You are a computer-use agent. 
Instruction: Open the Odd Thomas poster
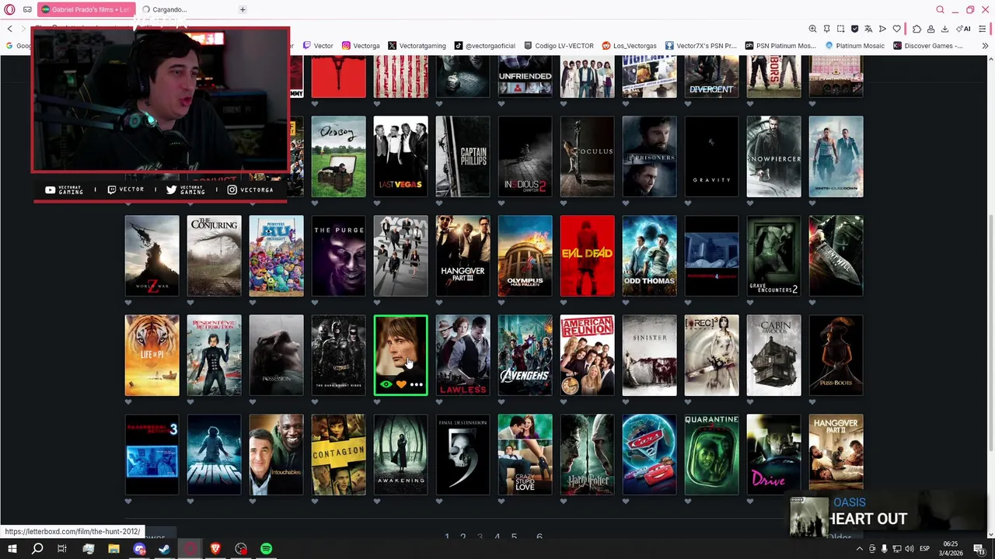tap(649, 256)
